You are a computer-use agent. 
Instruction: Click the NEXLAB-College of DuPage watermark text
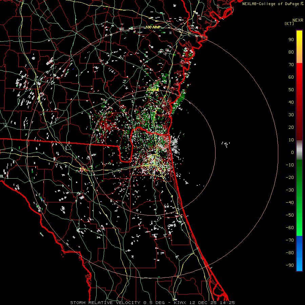[273, 4]
